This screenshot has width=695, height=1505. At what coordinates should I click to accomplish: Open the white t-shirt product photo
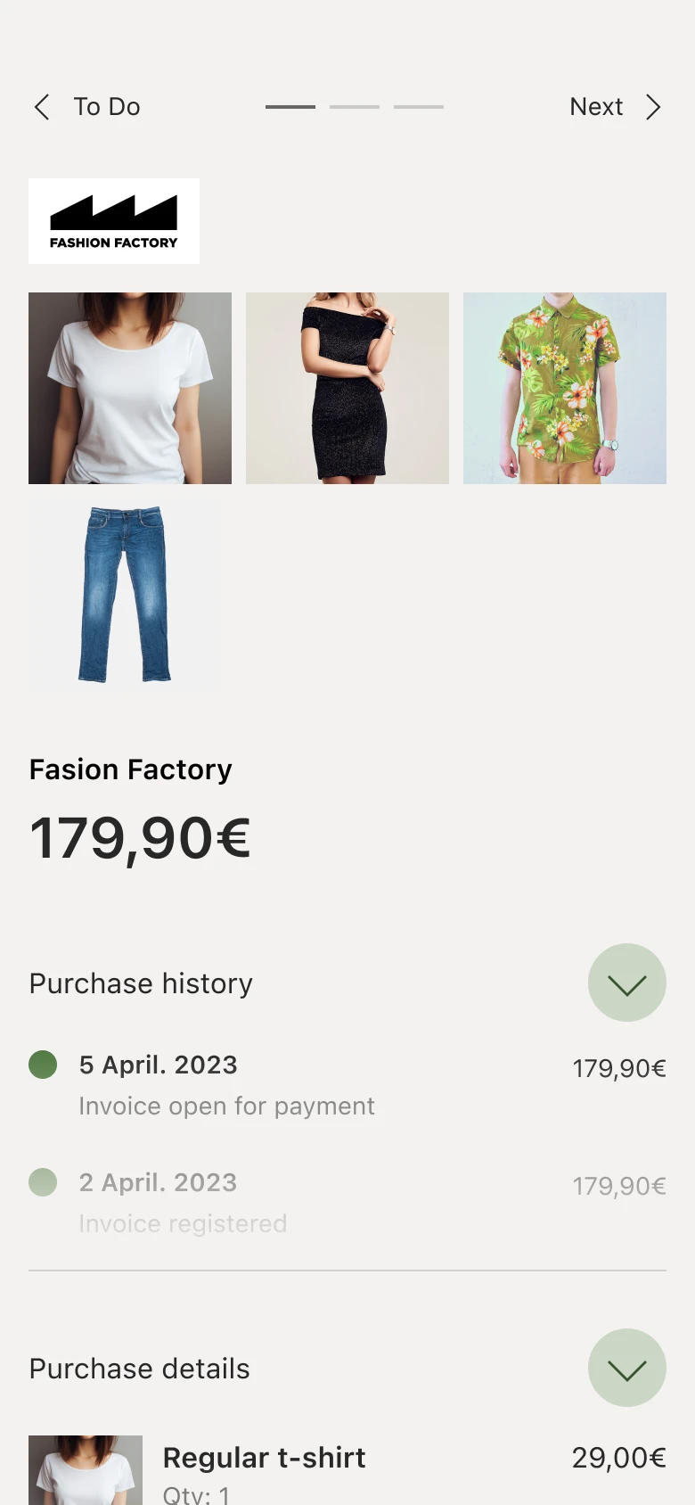[x=130, y=388]
